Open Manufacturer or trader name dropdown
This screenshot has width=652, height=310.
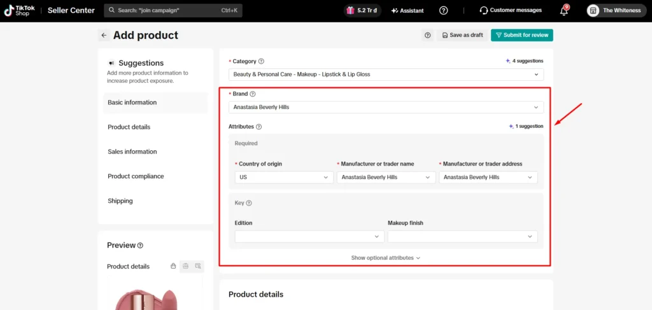pos(386,178)
